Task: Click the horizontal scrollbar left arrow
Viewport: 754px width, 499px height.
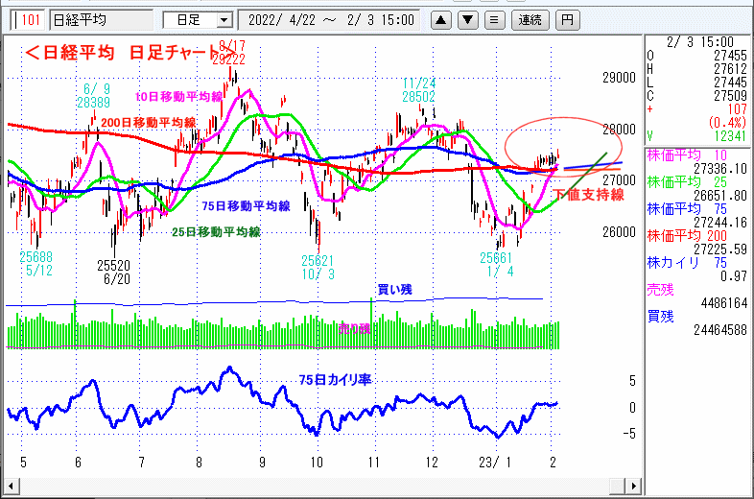Action: (12, 486)
